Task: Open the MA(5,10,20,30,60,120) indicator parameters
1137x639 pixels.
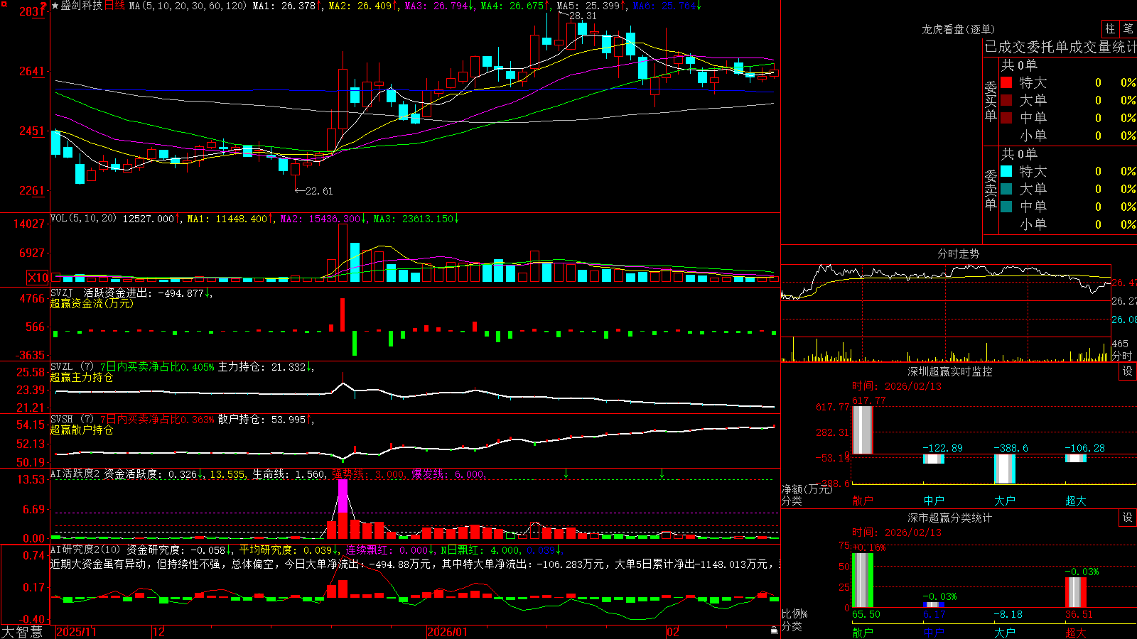Action: pos(188,6)
